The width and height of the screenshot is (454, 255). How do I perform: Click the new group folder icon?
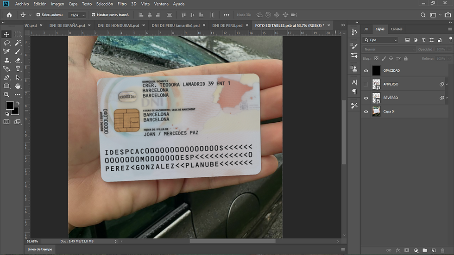(424, 250)
